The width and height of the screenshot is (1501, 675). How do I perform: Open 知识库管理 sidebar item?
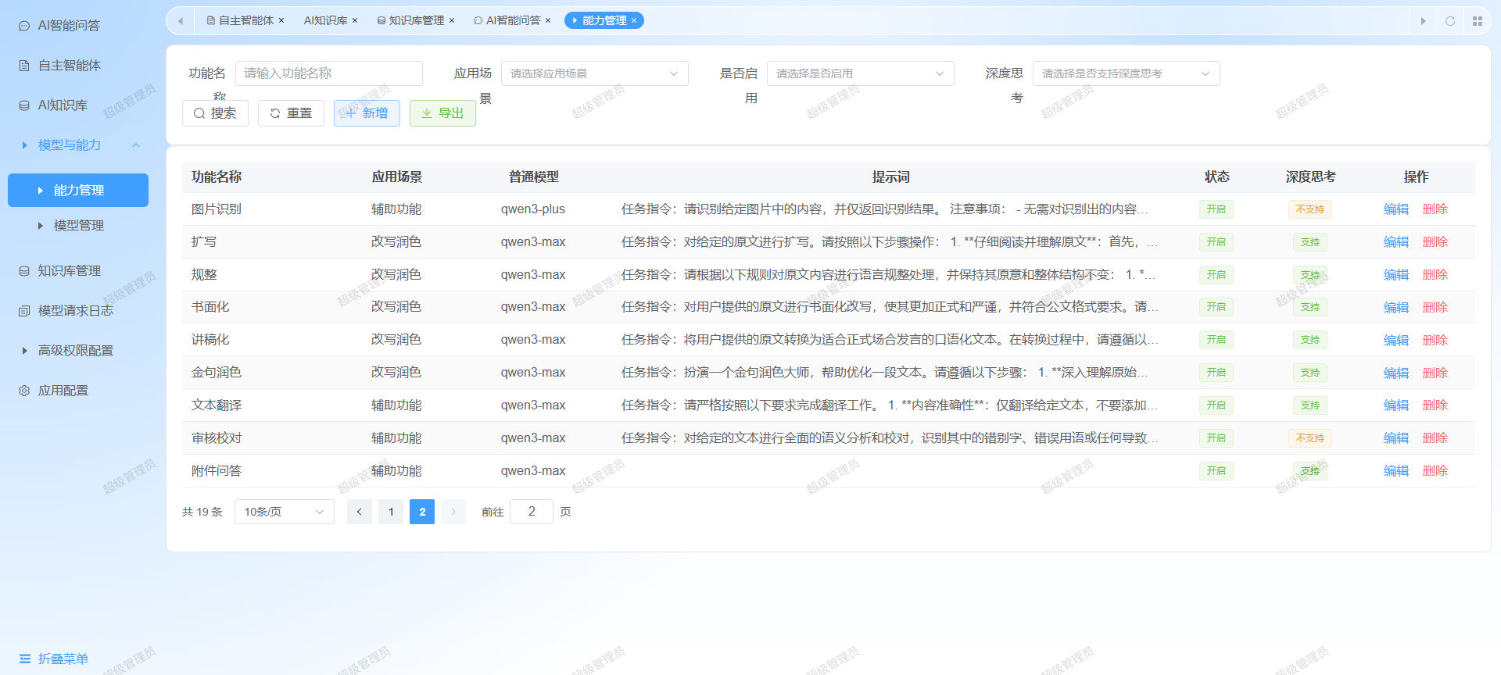point(69,271)
